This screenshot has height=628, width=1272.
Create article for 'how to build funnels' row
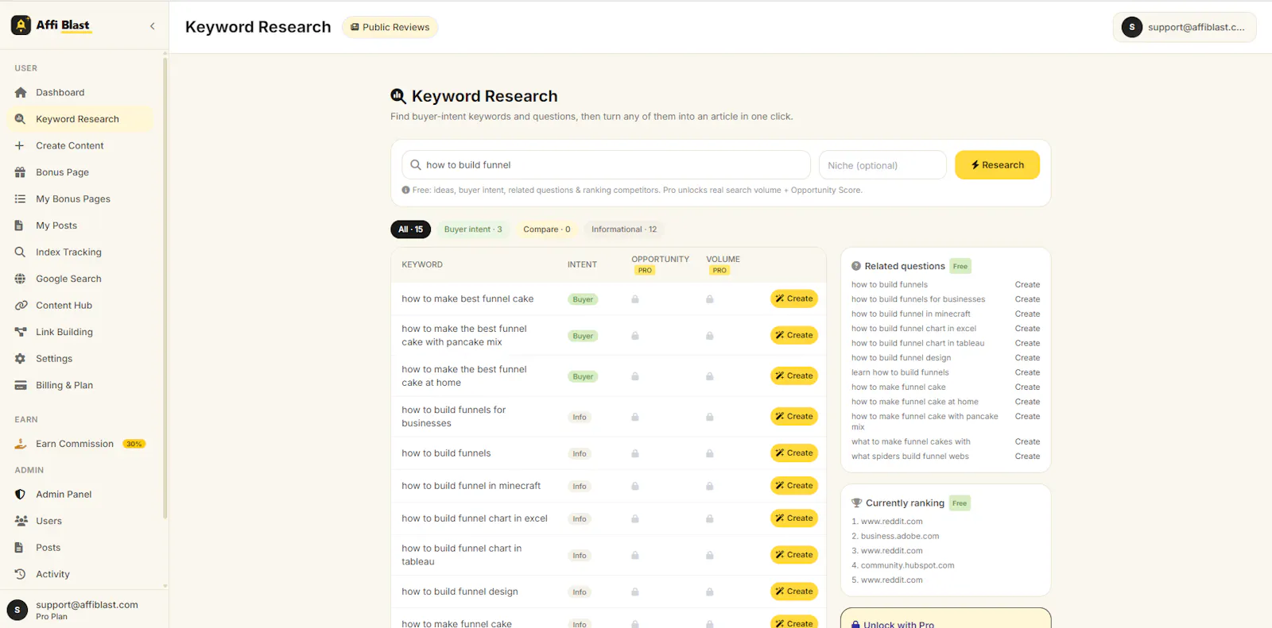(x=794, y=453)
